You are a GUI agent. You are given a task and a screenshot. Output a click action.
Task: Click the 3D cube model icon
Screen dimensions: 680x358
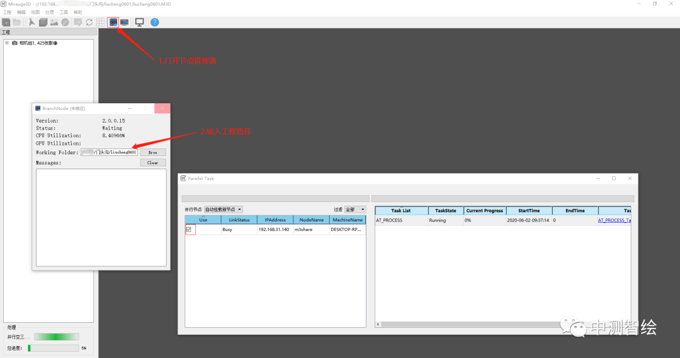pos(43,22)
